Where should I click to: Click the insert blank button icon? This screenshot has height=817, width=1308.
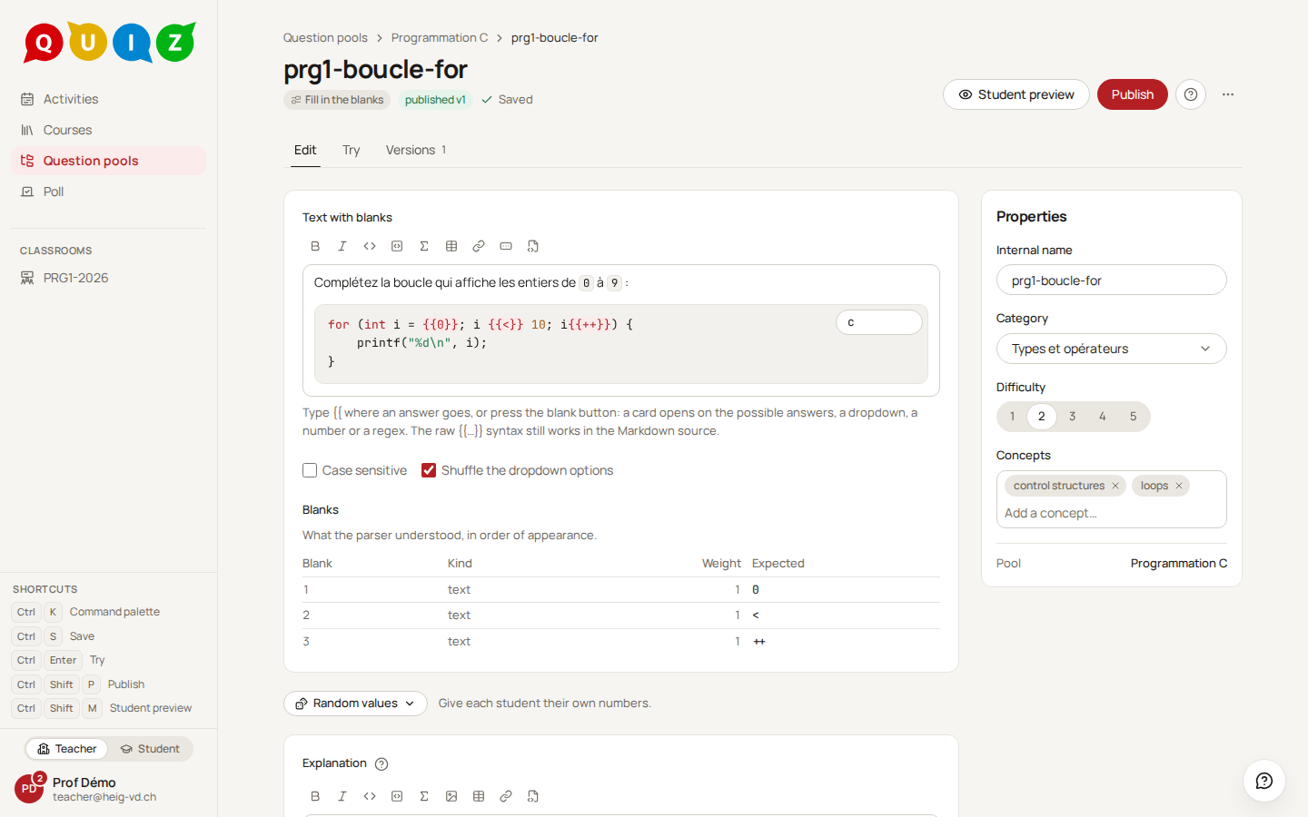point(506,246)
